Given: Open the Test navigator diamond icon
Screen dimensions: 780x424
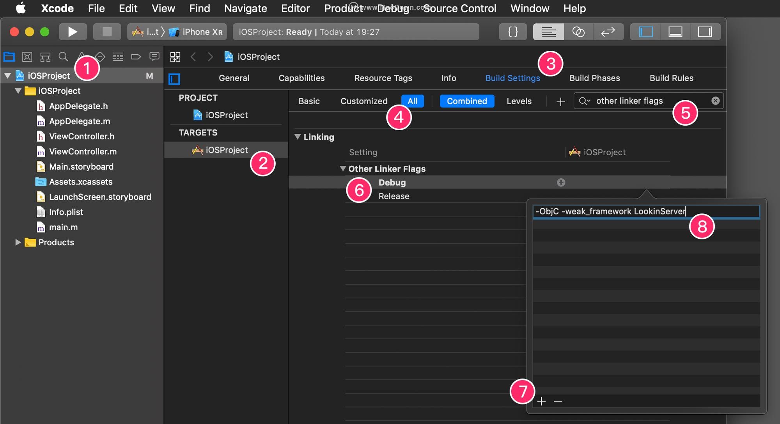Looking at the screenshot, I should coord(100,57).
